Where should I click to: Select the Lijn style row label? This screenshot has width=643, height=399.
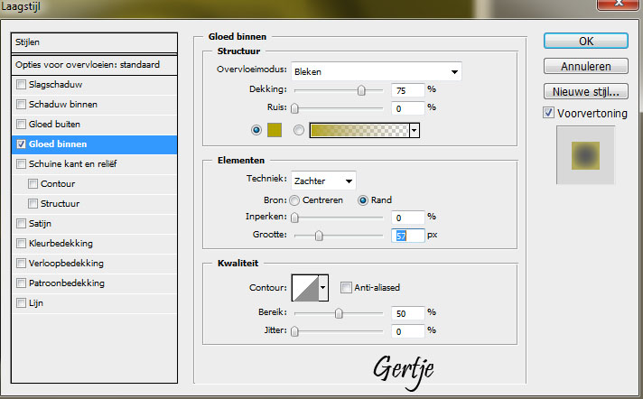pos(36,303)
